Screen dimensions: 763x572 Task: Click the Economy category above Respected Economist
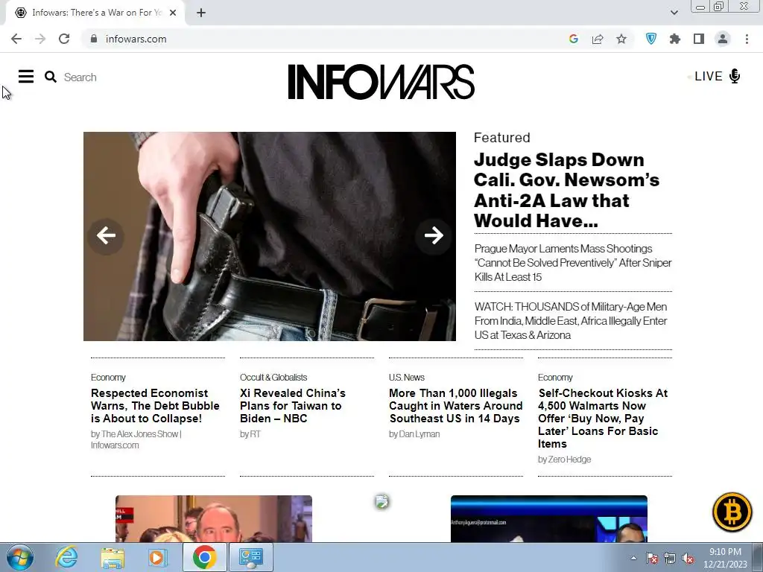click(108, 378)
